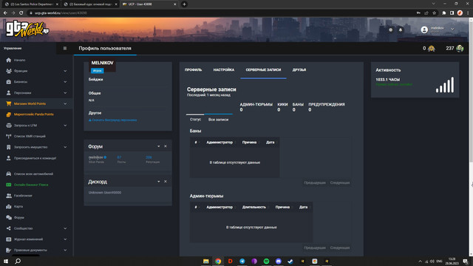Screen dimensions: 473x266
Task: Close the Форум panel with its X
Action: tap(166, 146)
